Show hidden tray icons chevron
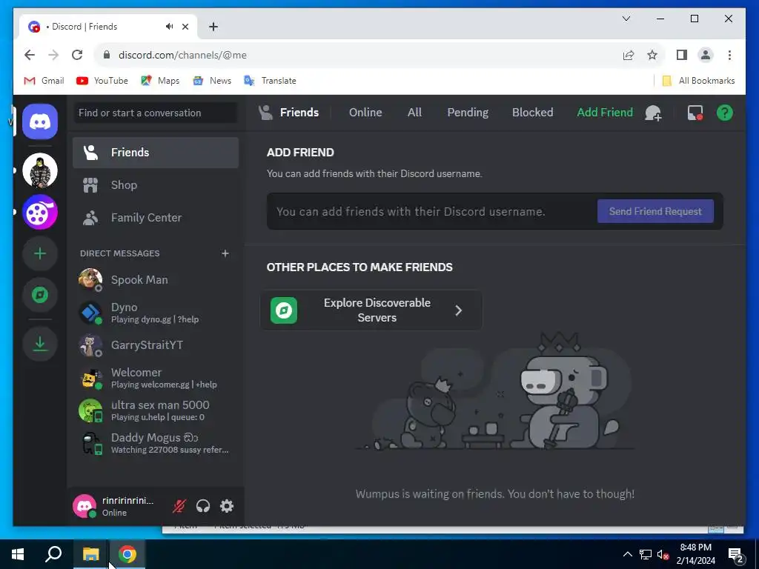 627,554
